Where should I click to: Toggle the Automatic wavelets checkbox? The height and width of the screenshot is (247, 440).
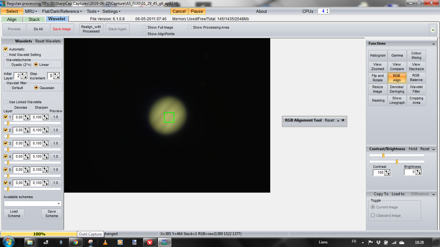click(x=6, y=49)
